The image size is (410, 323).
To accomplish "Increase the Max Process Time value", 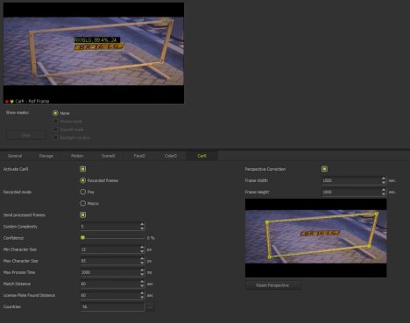I will 142,270.
